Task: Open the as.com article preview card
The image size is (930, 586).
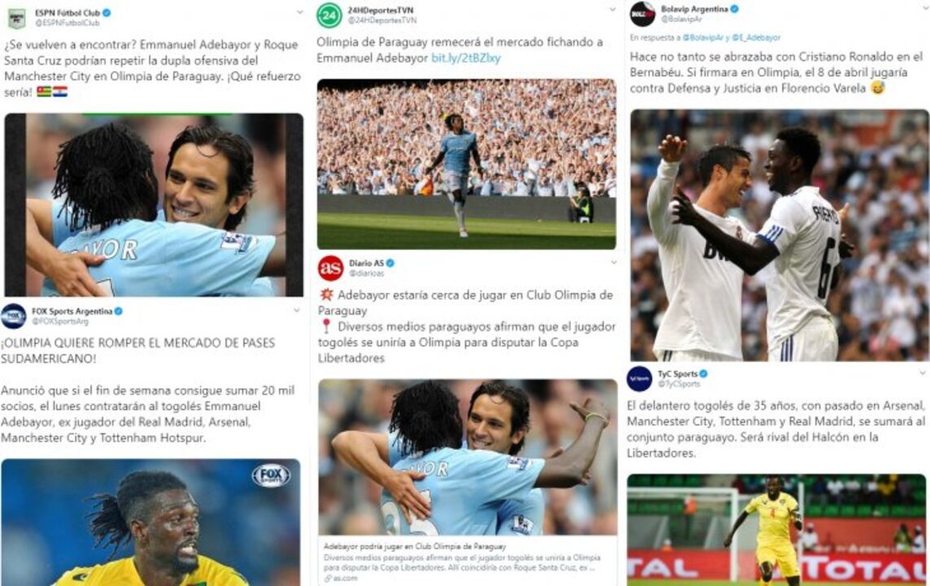Action: [x=467, y=482]
